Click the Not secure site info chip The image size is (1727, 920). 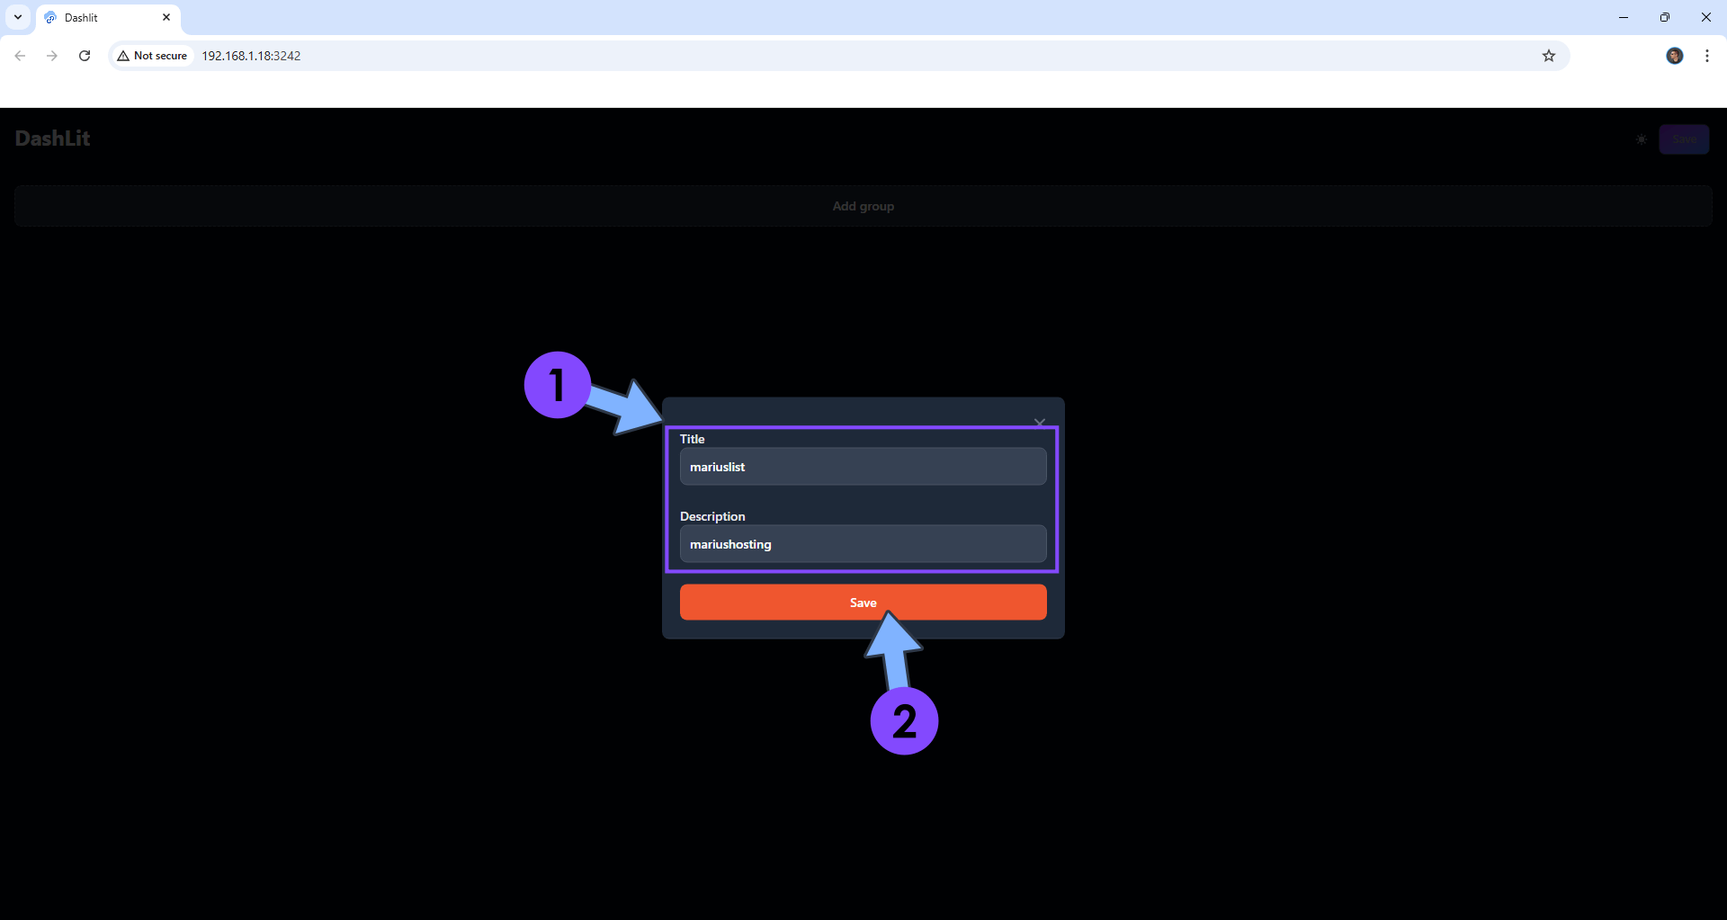click(152, 56)
